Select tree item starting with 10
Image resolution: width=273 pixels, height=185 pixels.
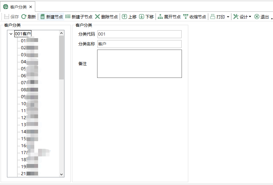tap(30, 104)
